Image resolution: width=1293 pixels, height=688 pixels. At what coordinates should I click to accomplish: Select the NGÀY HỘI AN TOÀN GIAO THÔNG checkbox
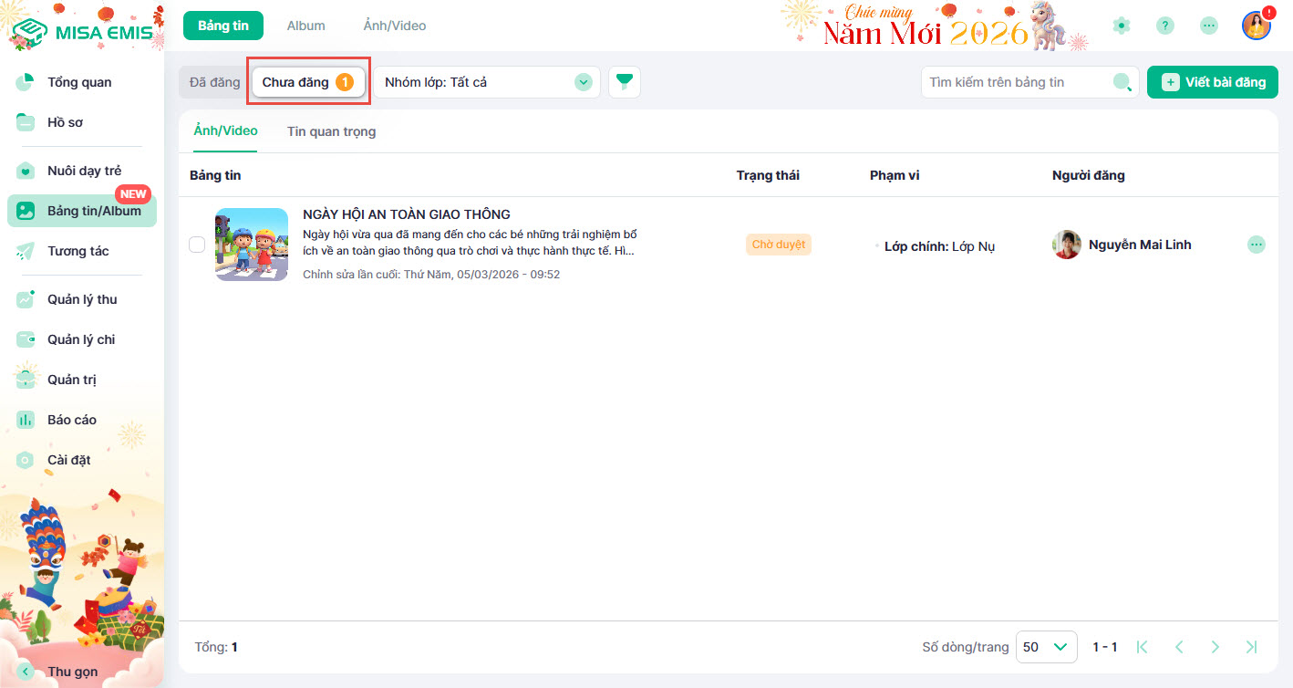196,245
